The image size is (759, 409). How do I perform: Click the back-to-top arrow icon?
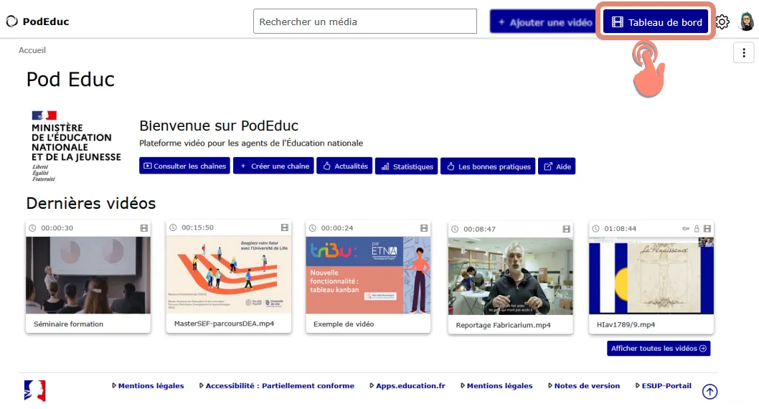[710, 392]
